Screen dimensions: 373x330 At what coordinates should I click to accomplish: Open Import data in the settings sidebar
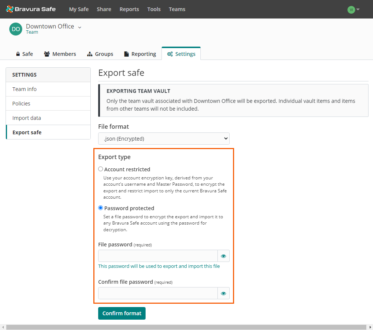[27, 118]
